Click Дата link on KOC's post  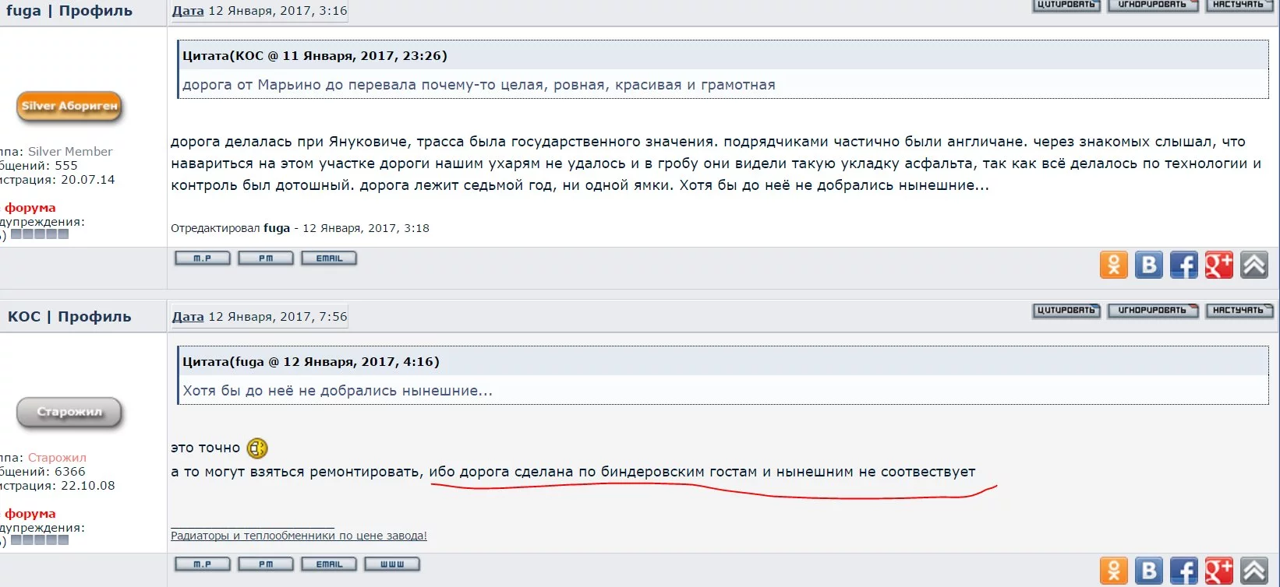188,317
